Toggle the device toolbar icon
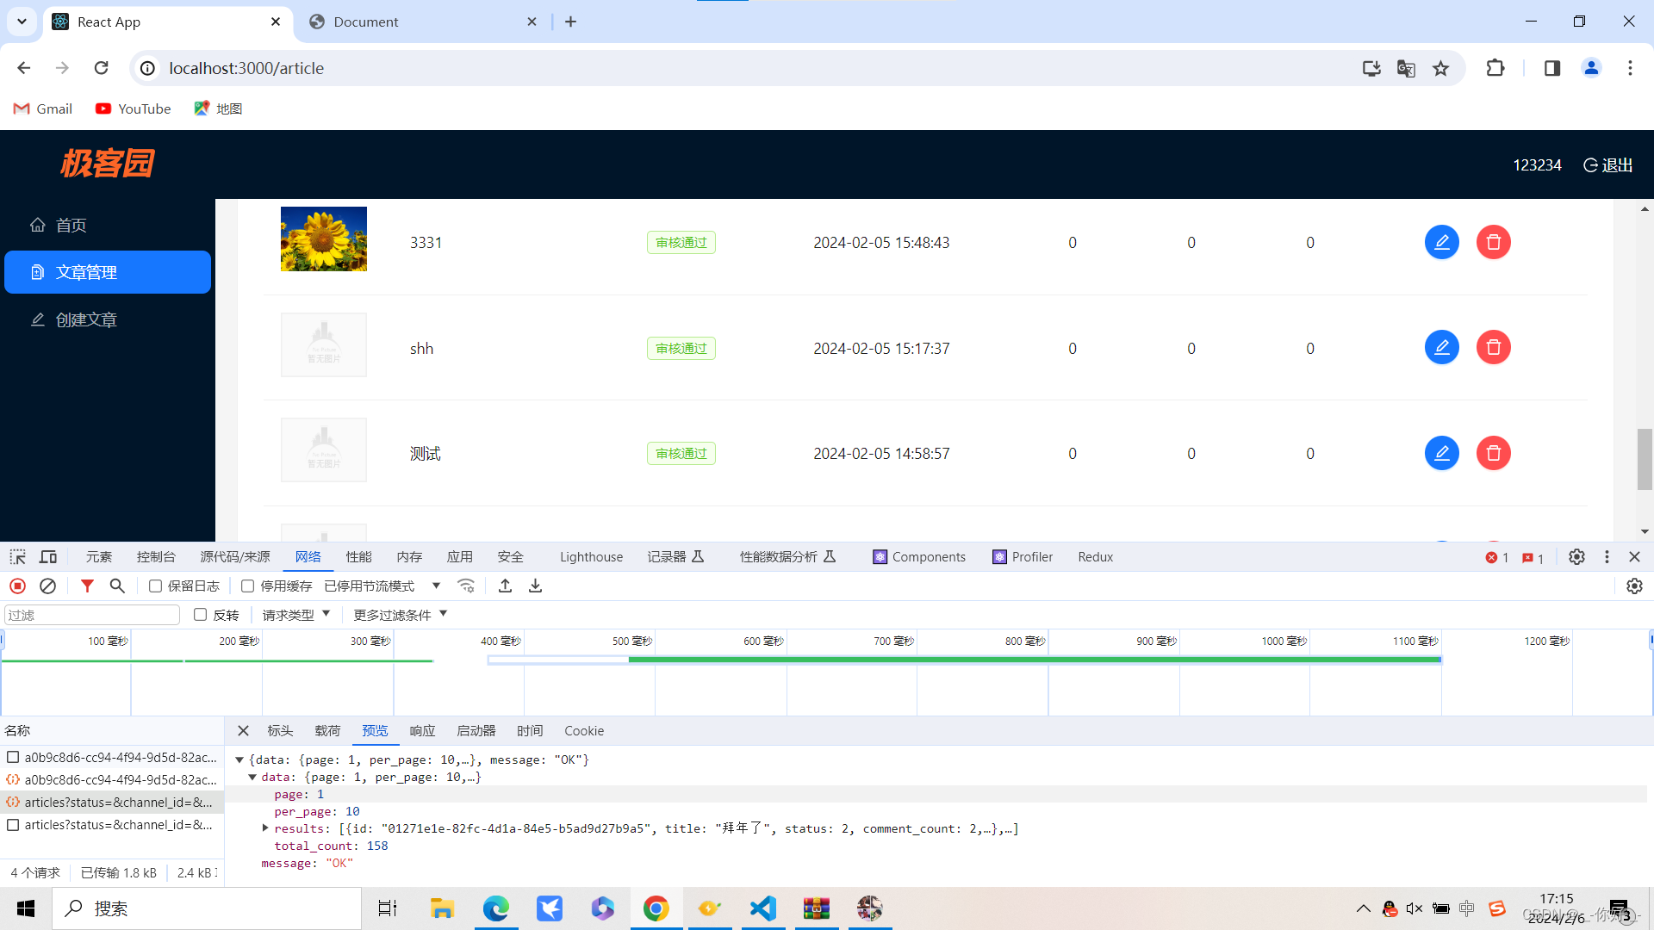This screenshot has height=930, width=1654. point(48,557)
